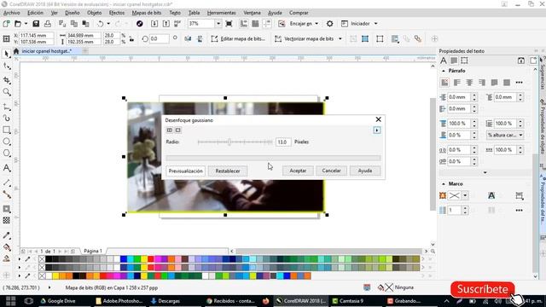
Task: Open the Options gear icon
Action: point(329,24)
